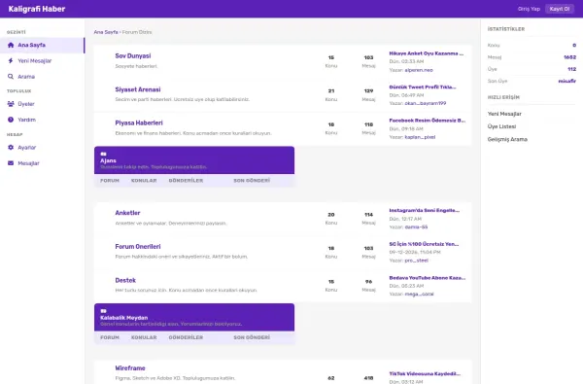
Task: Open the Forum Onerileri forum
Action: click(138, 247)
